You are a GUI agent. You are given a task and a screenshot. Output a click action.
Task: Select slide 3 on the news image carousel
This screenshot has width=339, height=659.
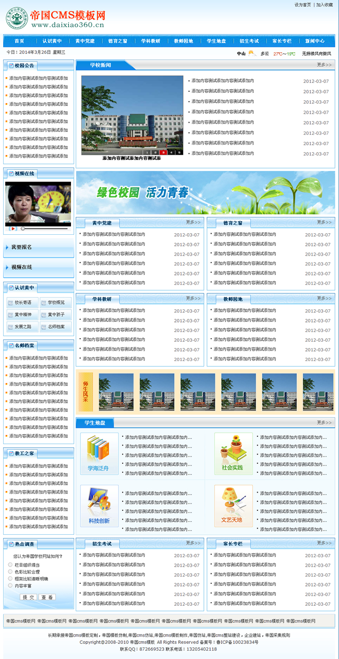tap(163, 152)
